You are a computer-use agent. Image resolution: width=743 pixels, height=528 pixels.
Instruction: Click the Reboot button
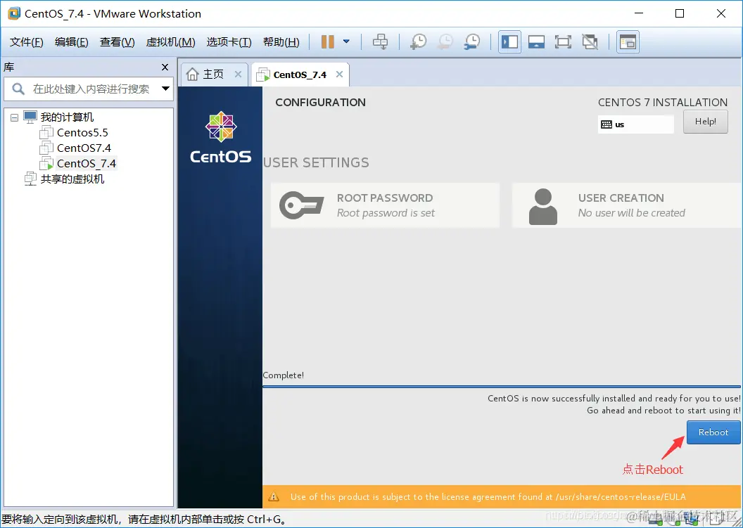pyautogui.click(x=713, y=432)
